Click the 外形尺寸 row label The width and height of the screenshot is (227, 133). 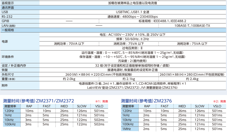8,74
